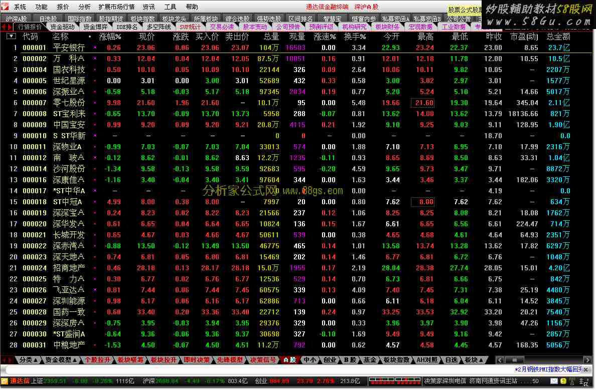Select the 零七股份 stock name
Screen dimensions: 596x390
coord(69,103)
